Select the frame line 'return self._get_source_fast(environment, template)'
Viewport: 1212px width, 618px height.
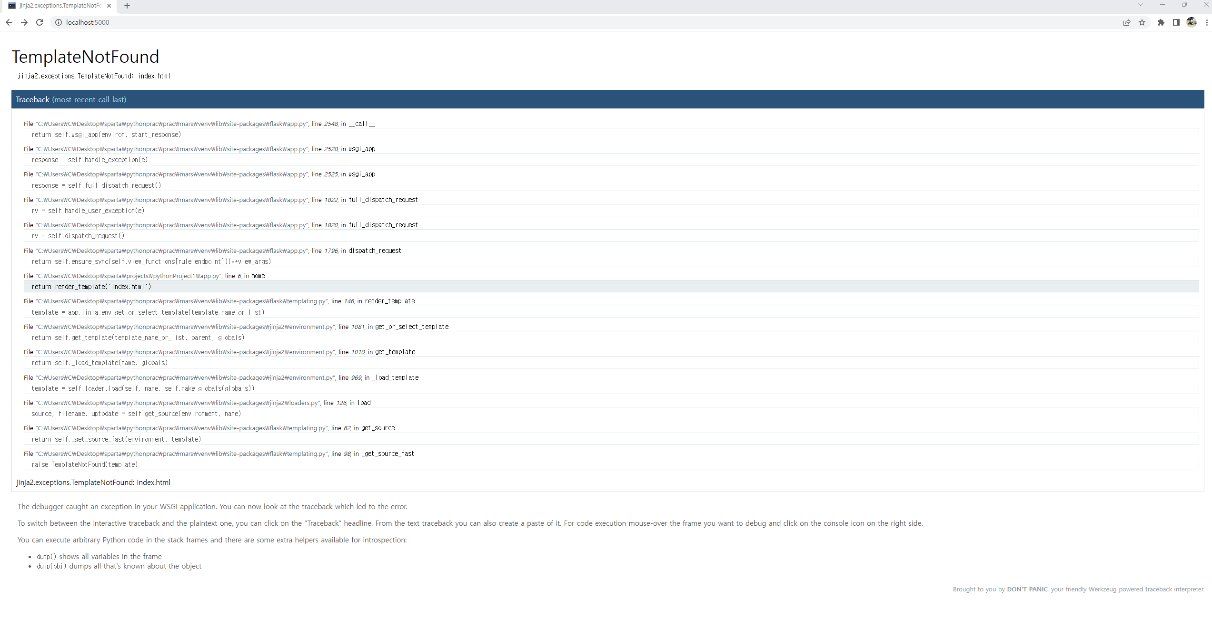pyautogui.click(x=611, y=439)
